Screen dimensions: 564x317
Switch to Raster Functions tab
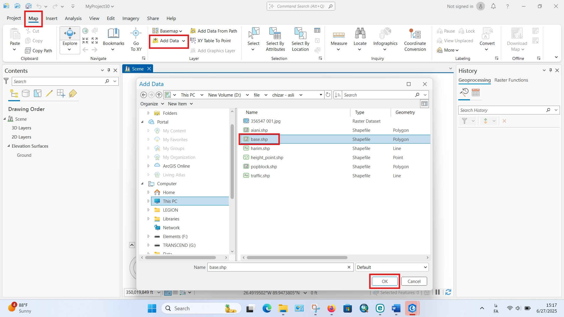tap(511, 80)
